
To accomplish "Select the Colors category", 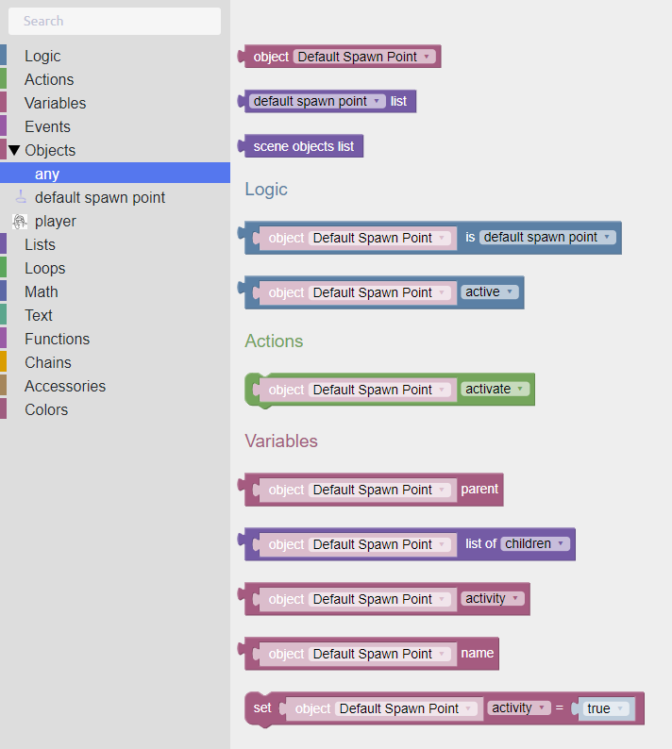I will (x=46, y=409).
